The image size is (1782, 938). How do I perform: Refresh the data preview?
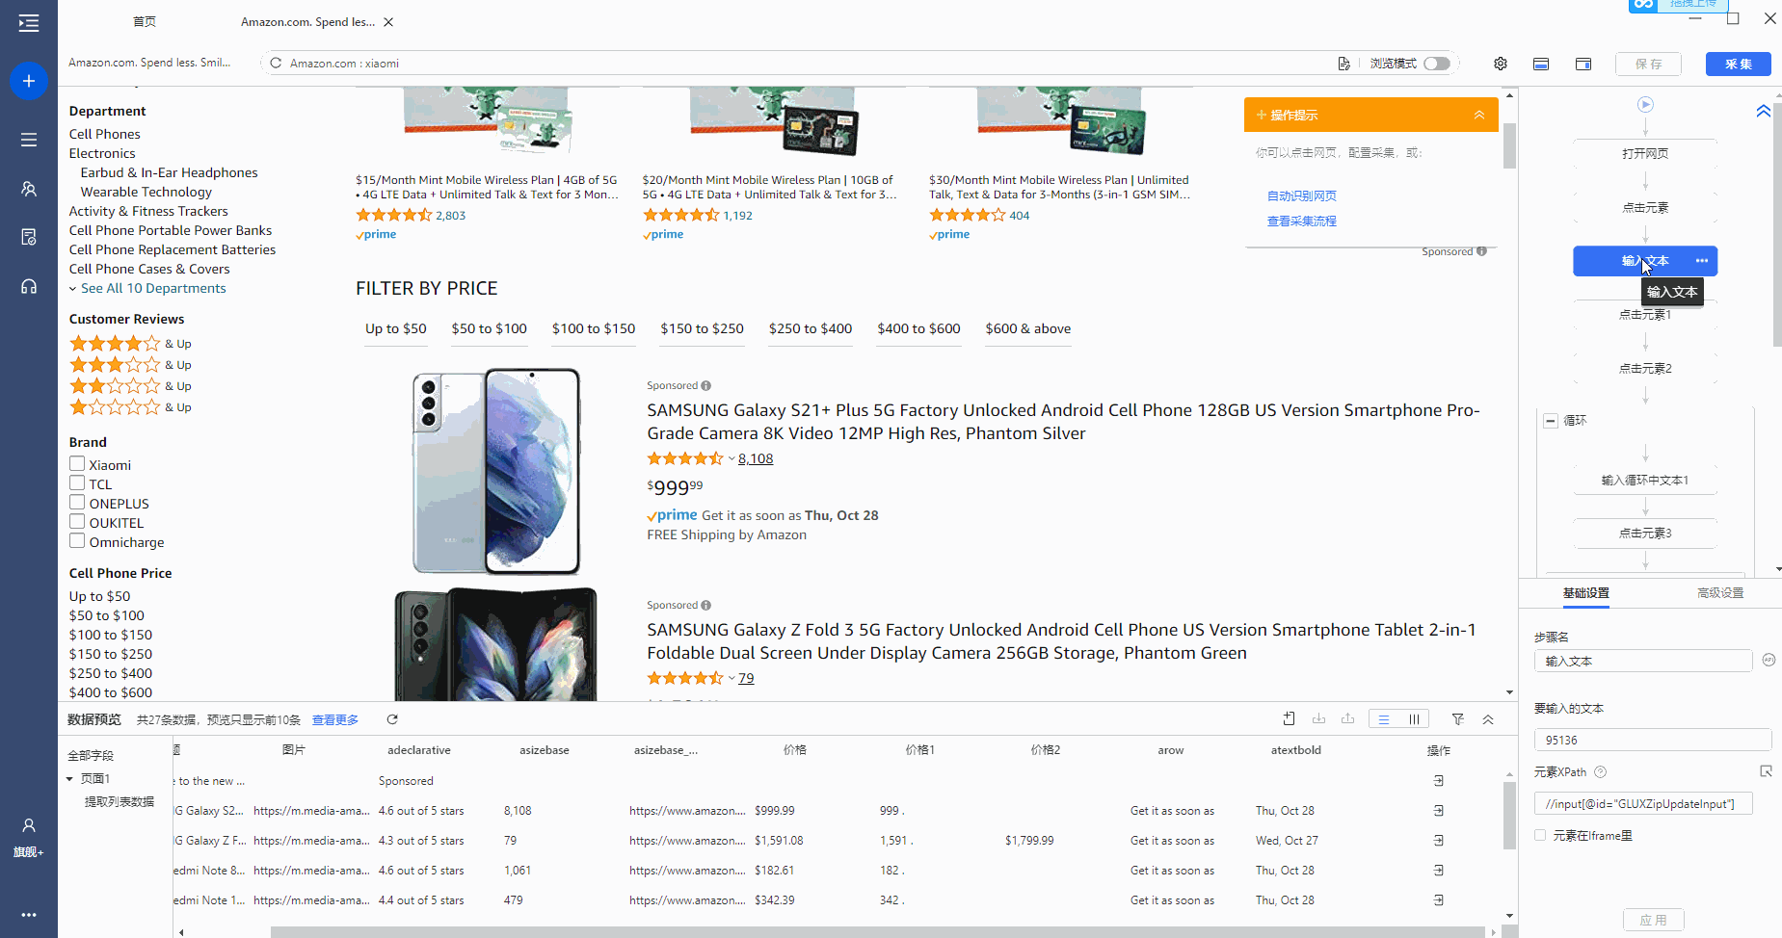coord(392,719)
